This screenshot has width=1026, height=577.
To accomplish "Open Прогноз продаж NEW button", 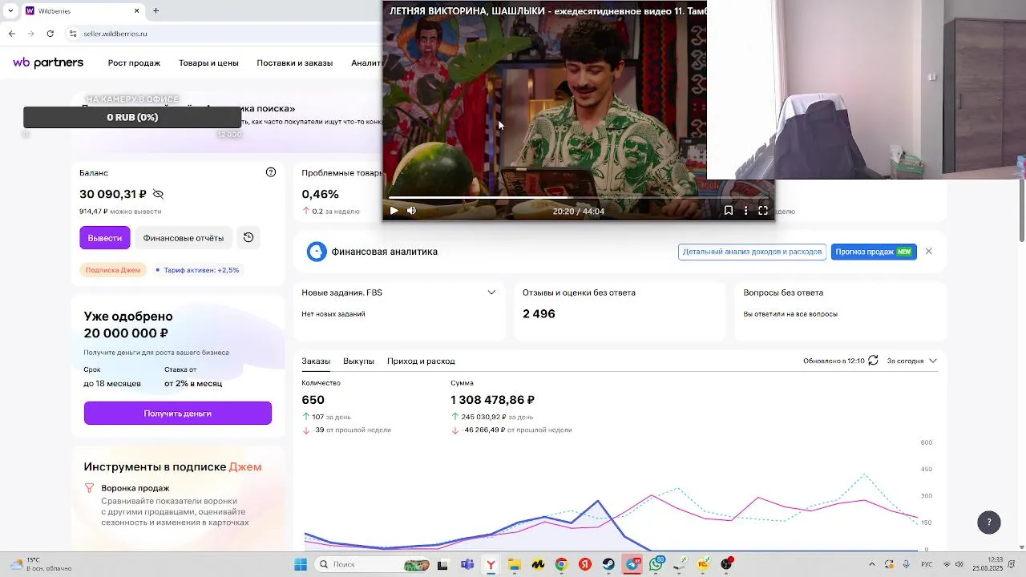I will pyautogui.click(x=874, y=252).
